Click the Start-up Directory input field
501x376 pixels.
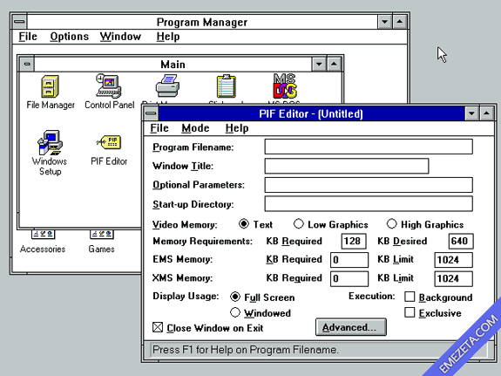(x=369, y=203)
